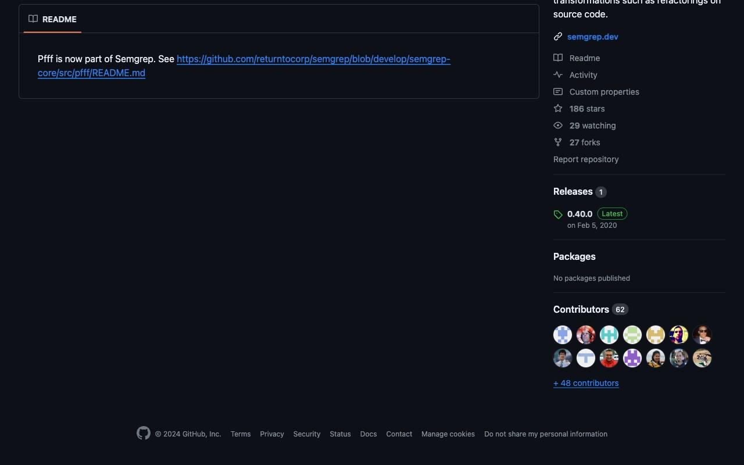
Task: Open the red jacket photo contributor avatar
Action: 609,358
